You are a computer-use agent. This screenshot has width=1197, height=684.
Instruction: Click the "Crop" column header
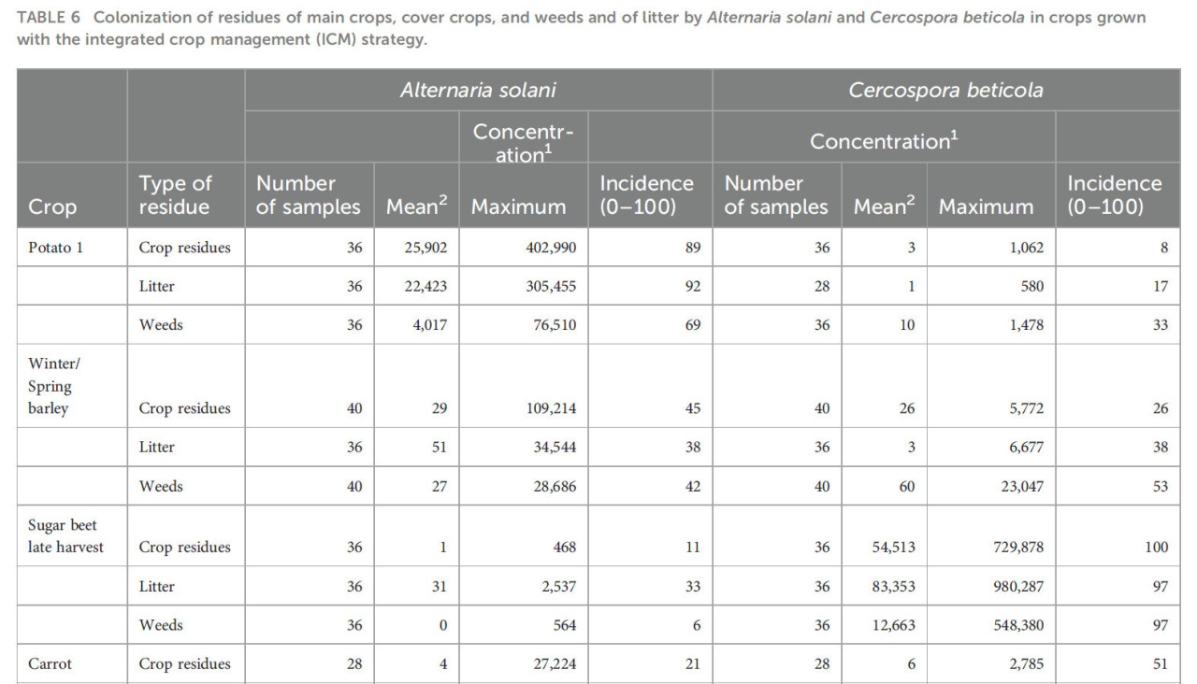click(x=51, y=207)
